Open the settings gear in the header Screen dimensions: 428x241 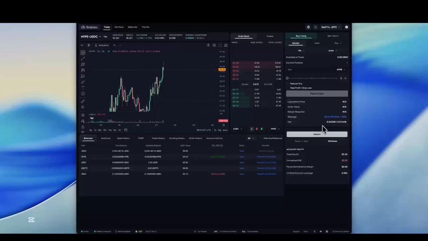click(x=346, y=27)
